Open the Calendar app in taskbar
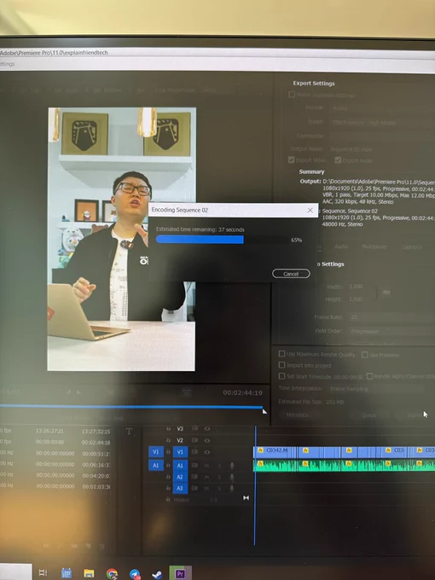435x580 pixels. pyautogui.click(x=67, y=573)
